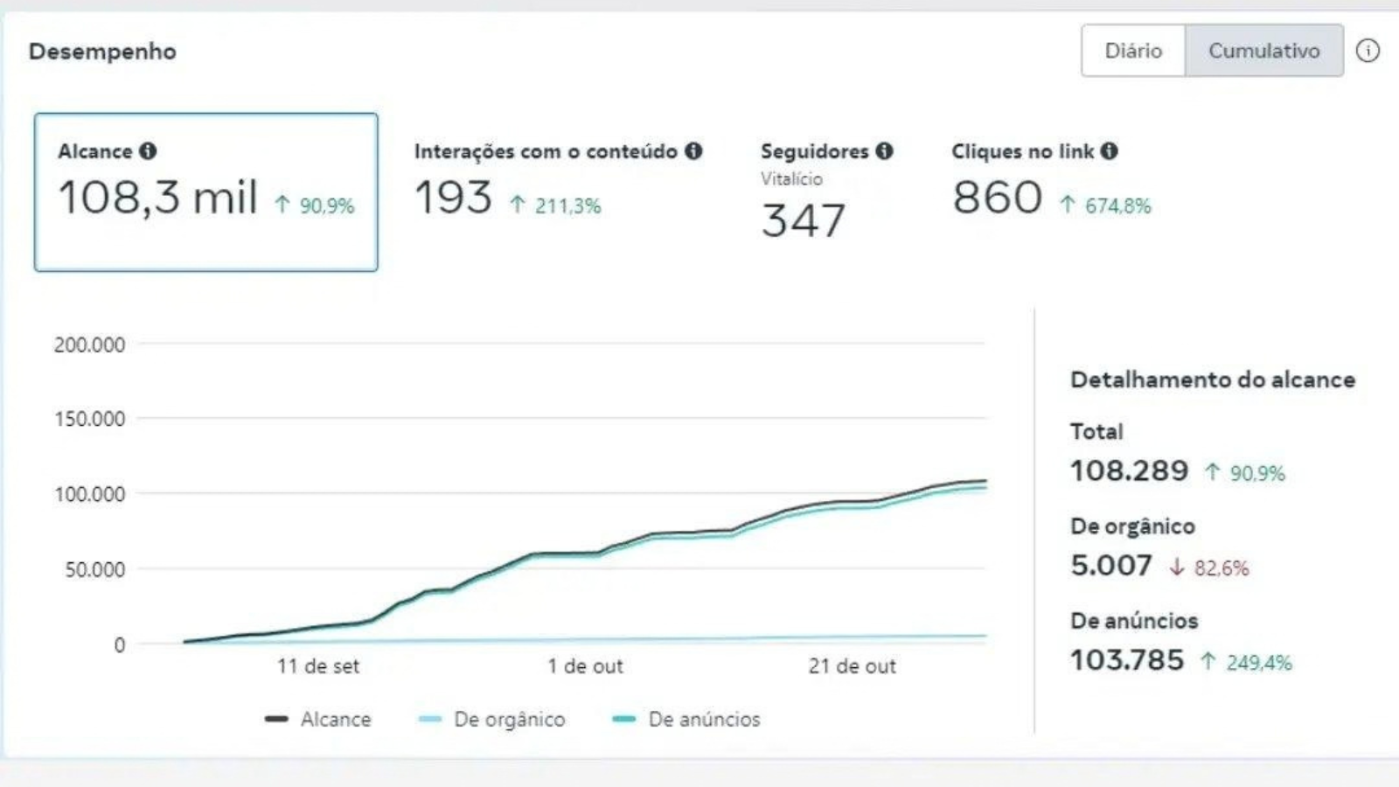Select the Alcance metric card
1399x787 pixels.
(x=206, y=192)
